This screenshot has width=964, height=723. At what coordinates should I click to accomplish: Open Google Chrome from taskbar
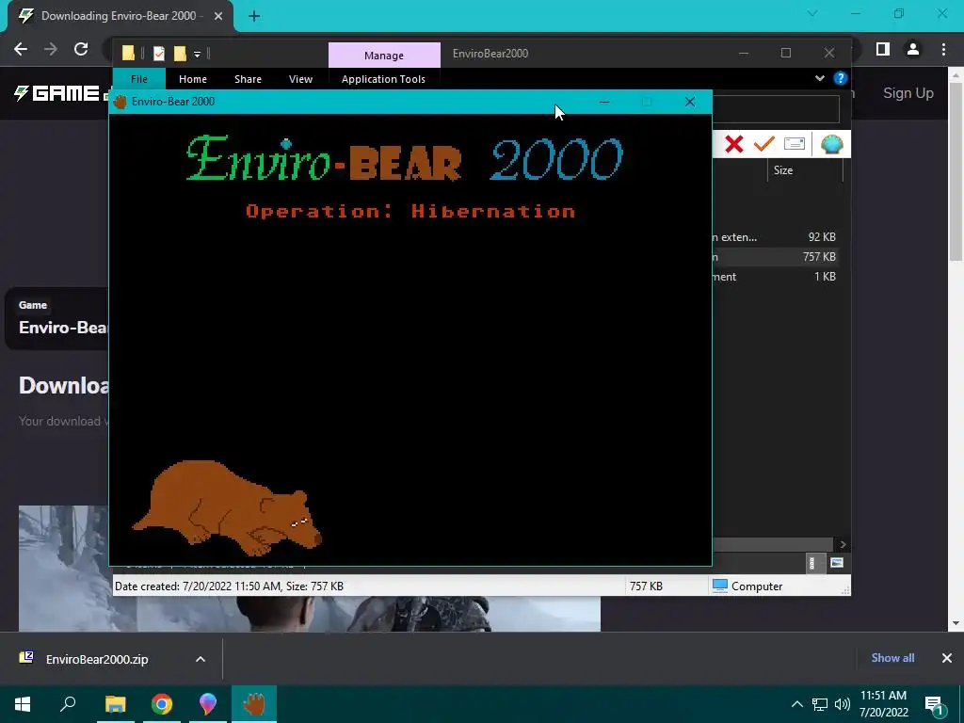pyautogui.click(x=162, y=704)
